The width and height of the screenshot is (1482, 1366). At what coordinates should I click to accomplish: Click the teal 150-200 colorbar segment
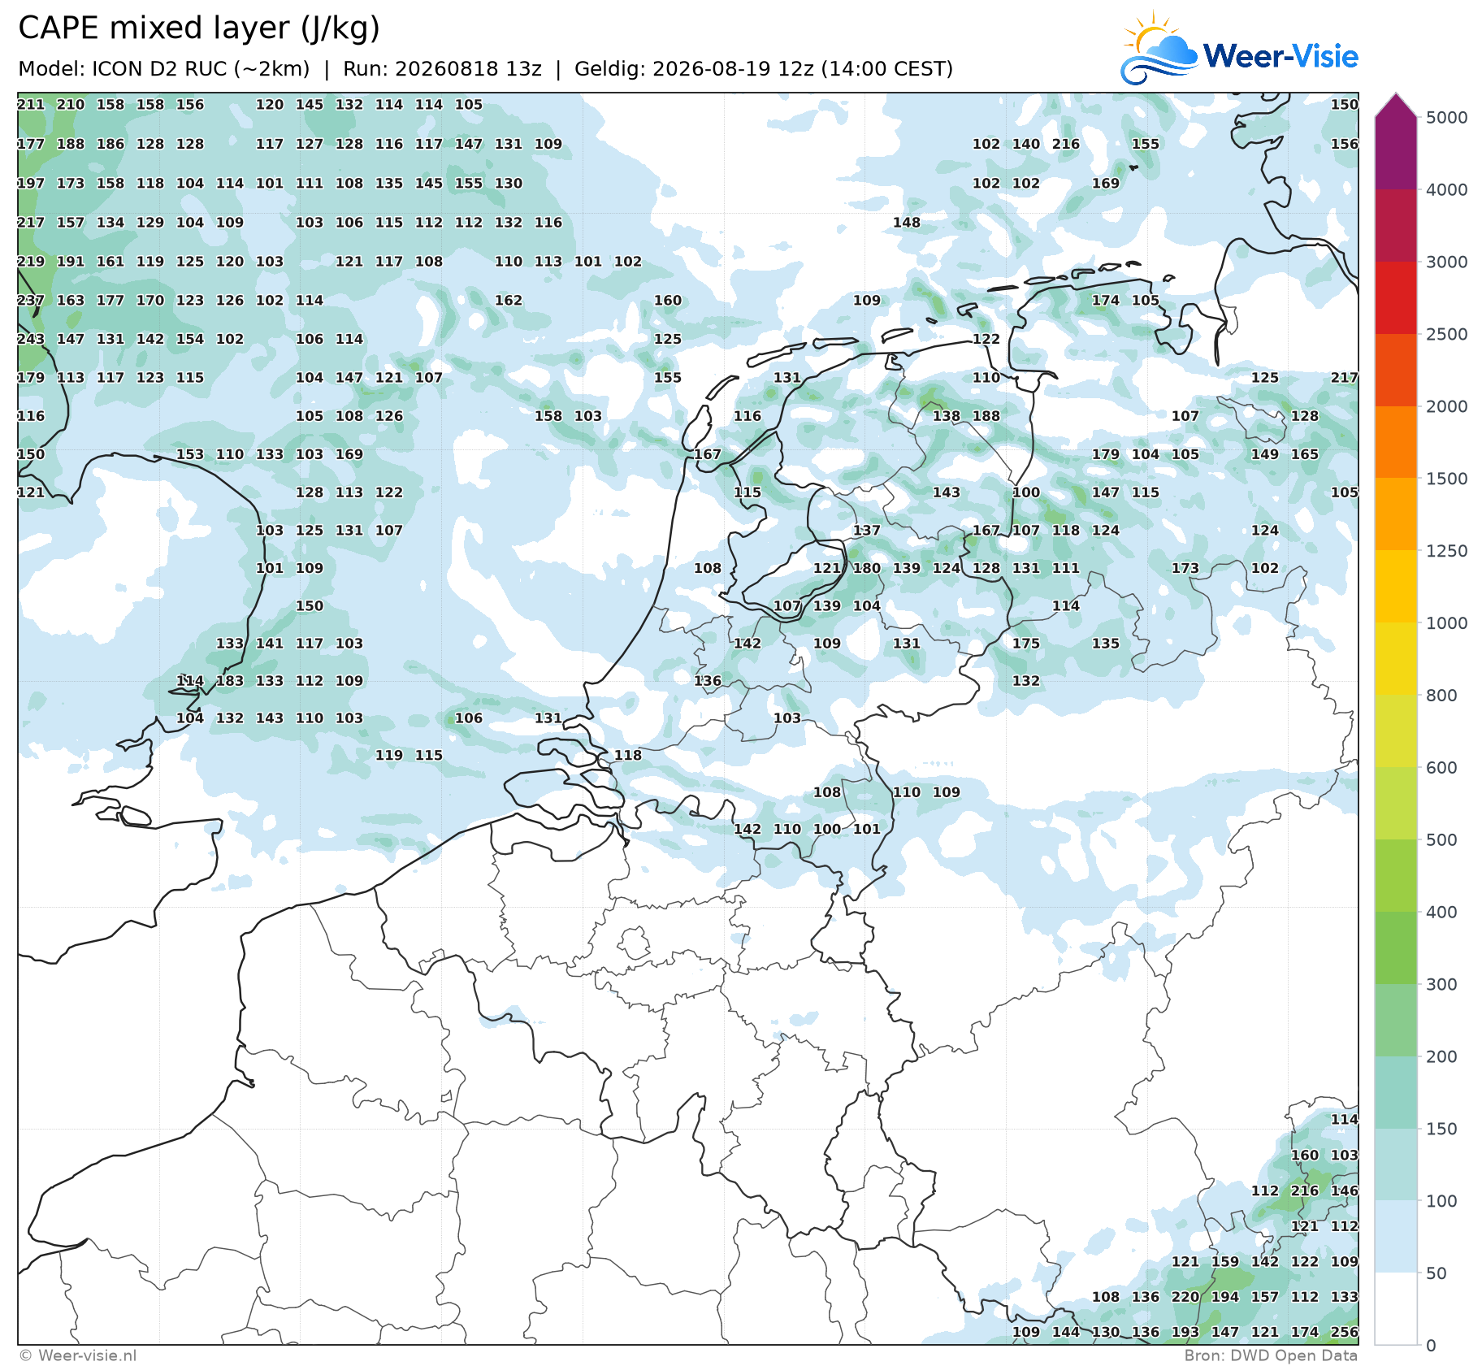click(x=1396, y=1092)
